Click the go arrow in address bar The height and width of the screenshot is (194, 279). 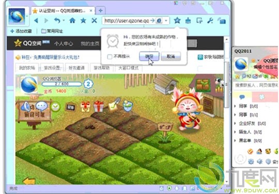152,21
